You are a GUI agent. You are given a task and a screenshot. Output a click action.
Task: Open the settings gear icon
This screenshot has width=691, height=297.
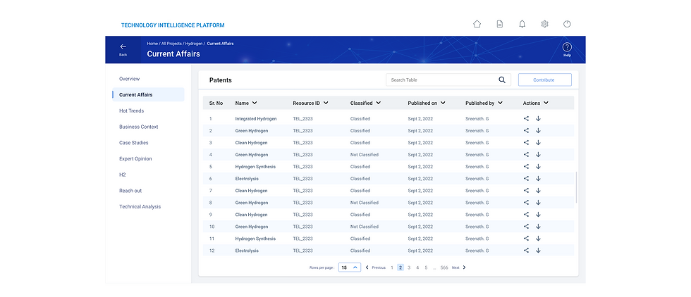544,24
